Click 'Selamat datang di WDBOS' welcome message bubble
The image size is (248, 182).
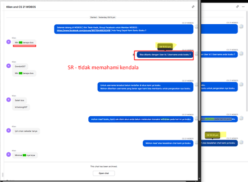pos(124,29)
